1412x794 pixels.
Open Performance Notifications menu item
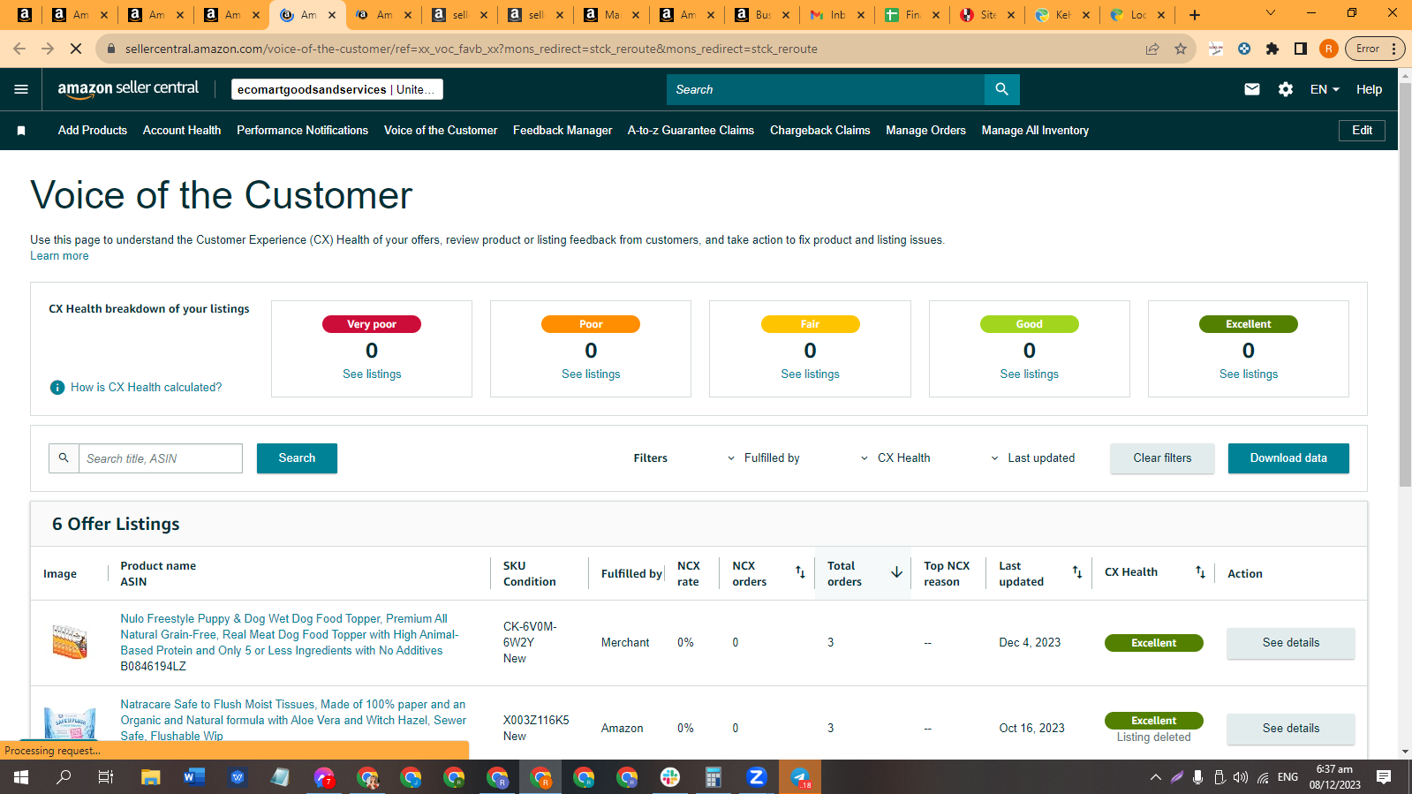[x=302, y=131]
